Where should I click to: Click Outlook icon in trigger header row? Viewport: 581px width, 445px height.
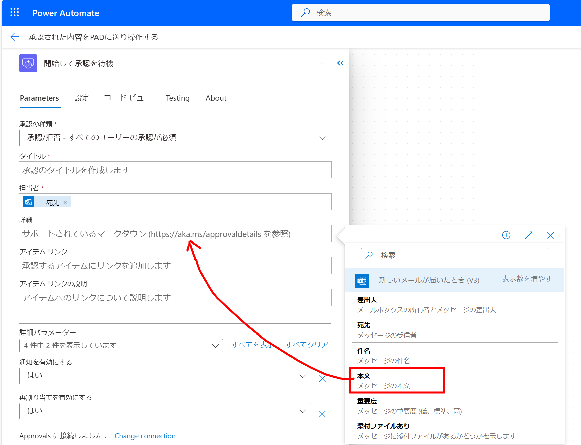pyautogui.click(x=362, y=281)
